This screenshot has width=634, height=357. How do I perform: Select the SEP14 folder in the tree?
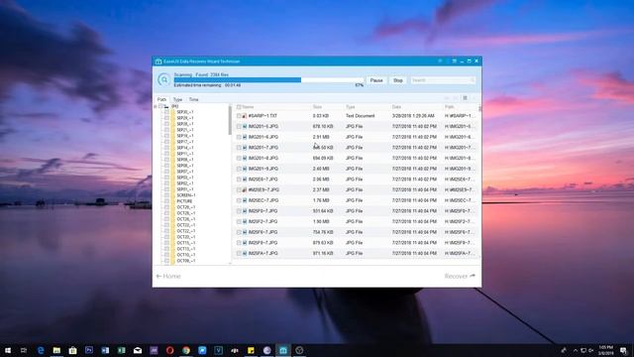pyautogui.click(x=185, y=148)
